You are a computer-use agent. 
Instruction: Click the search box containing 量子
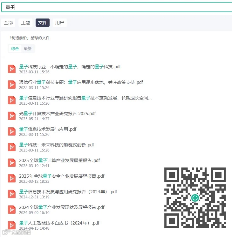[x=117, y=7]
